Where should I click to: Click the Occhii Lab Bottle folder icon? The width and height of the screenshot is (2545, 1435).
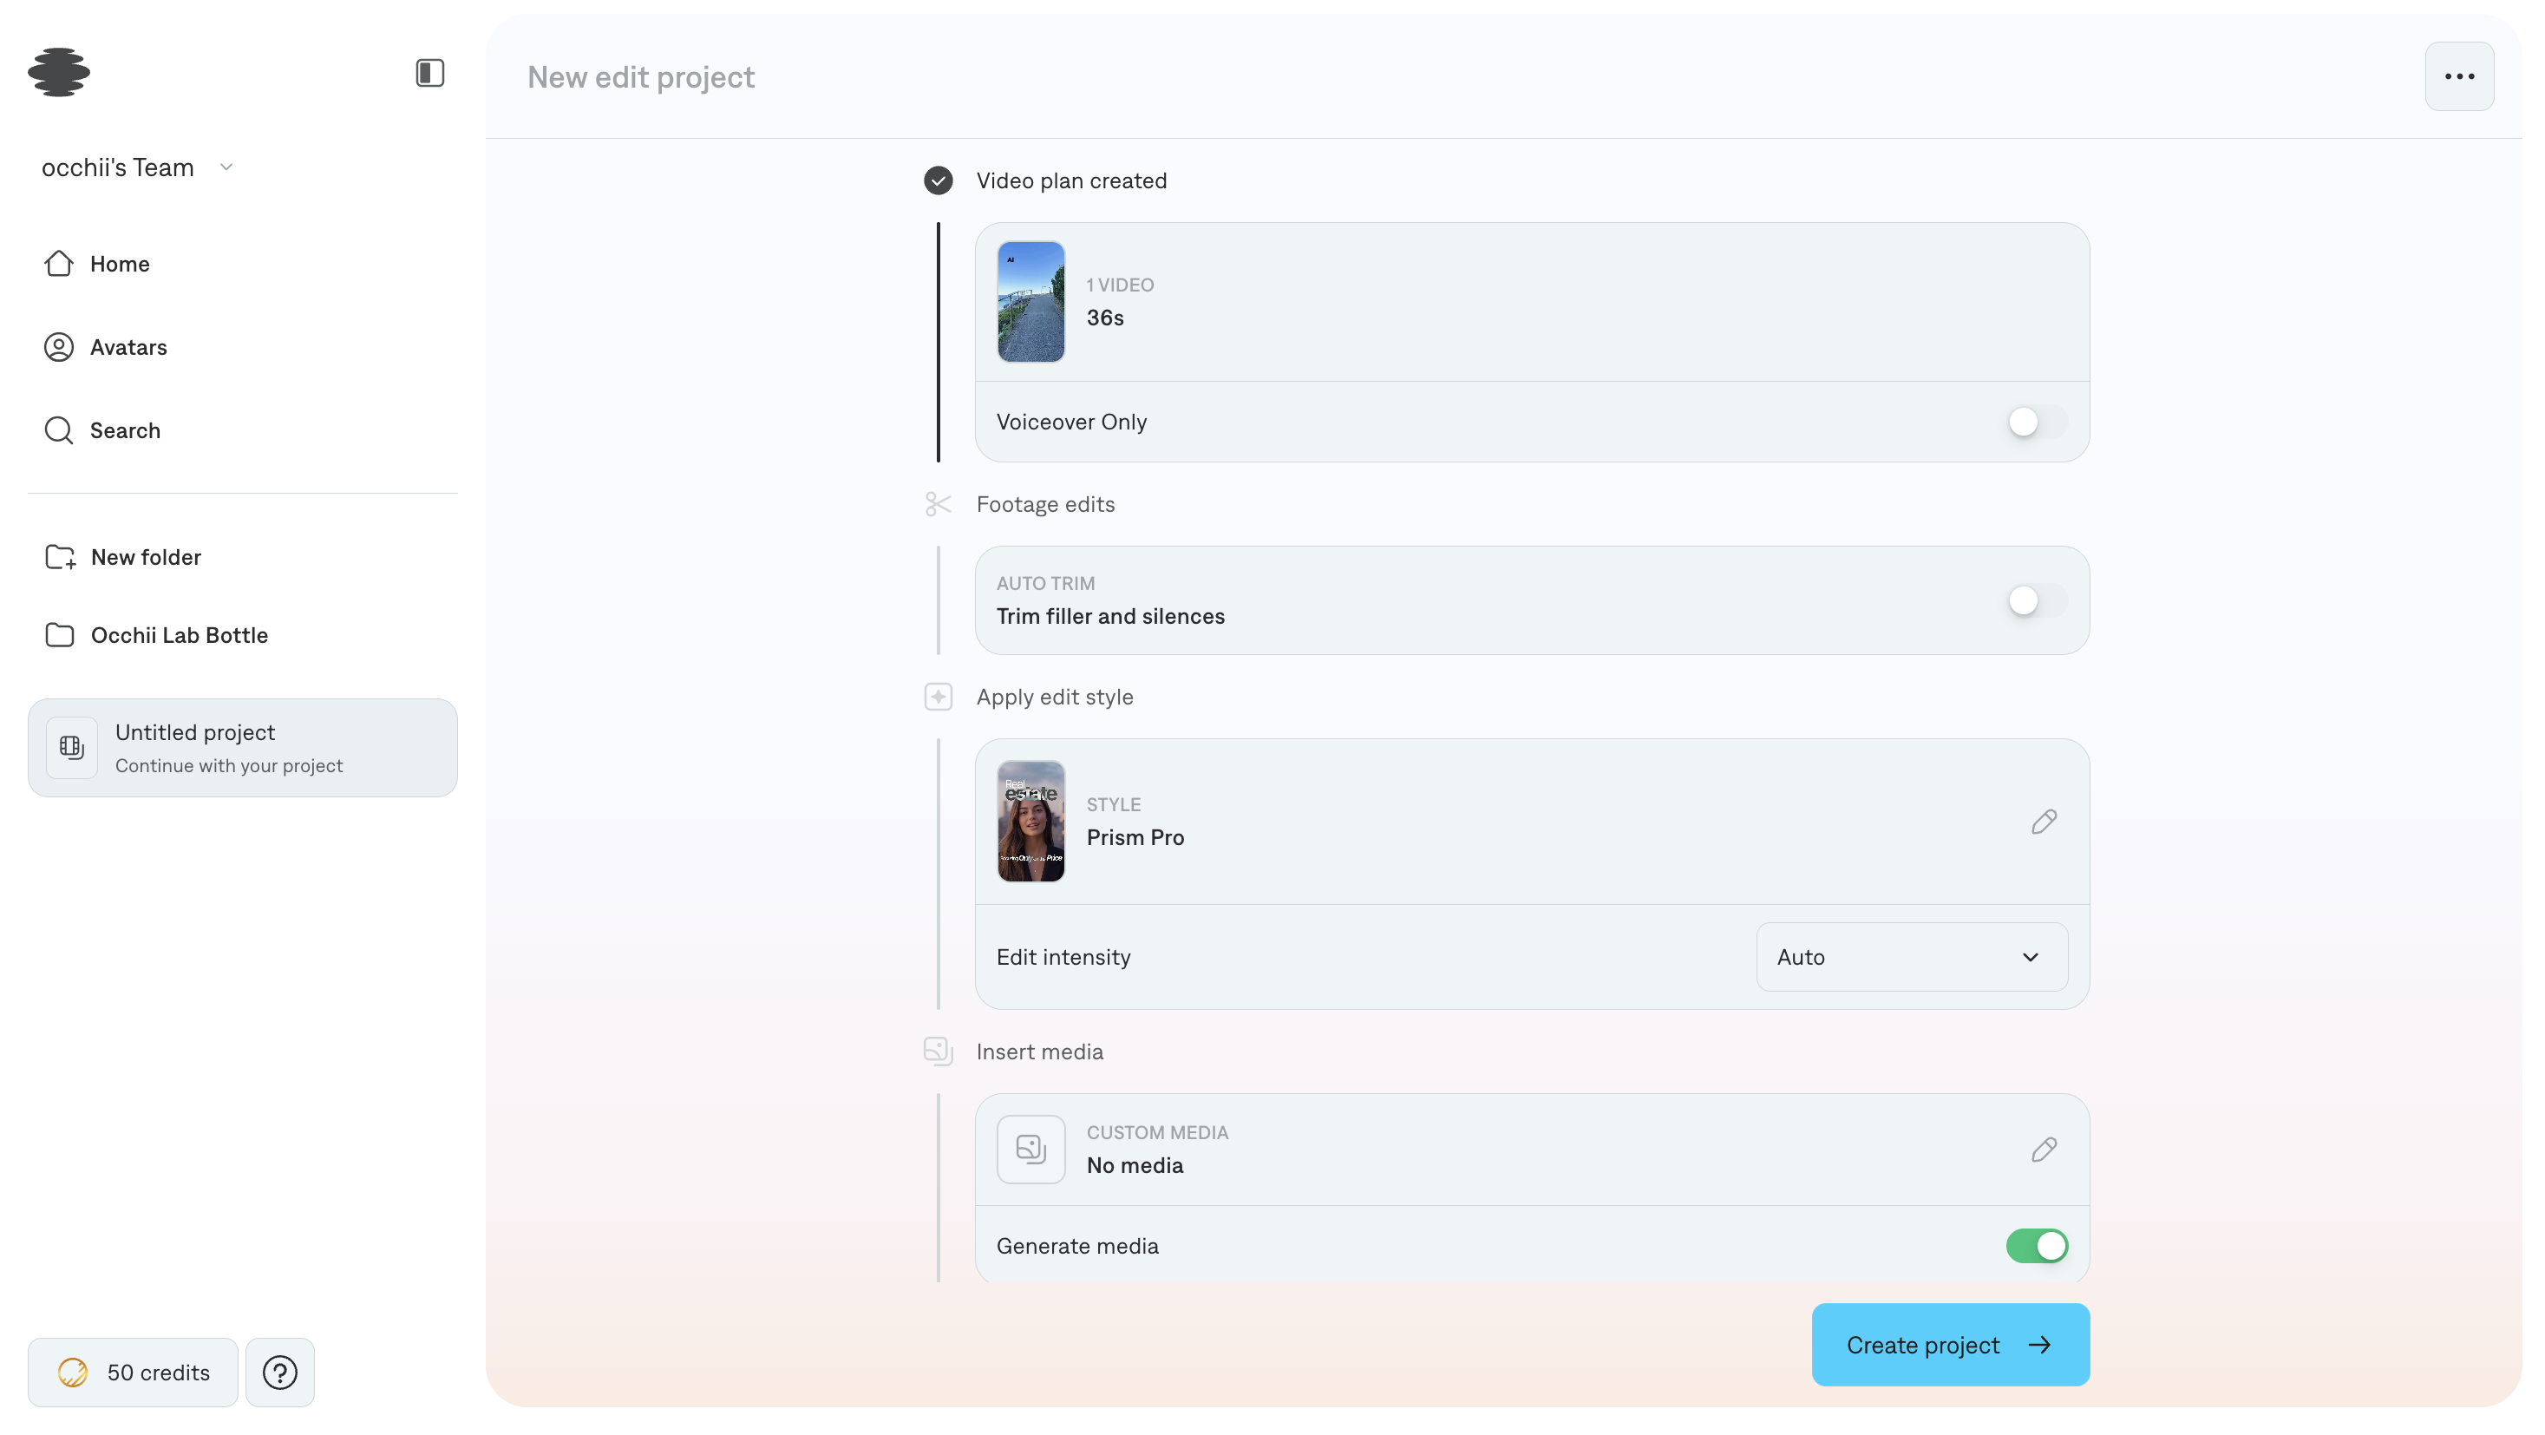60,635
